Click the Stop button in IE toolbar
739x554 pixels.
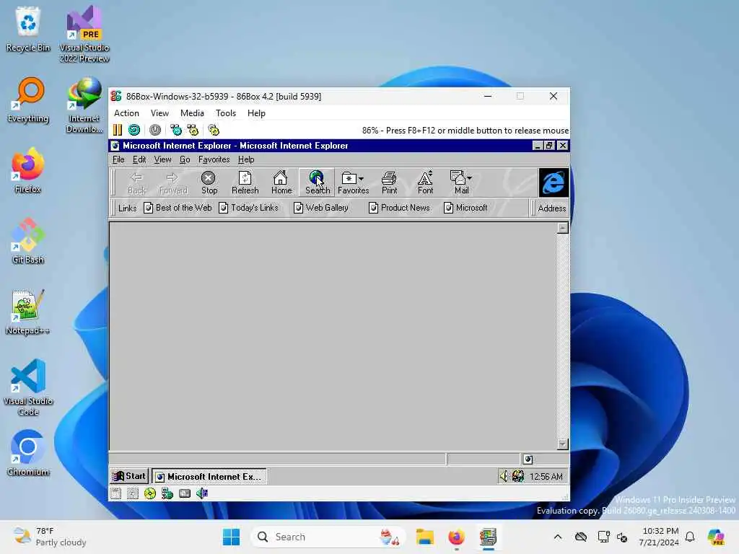[x=209, y=183]
